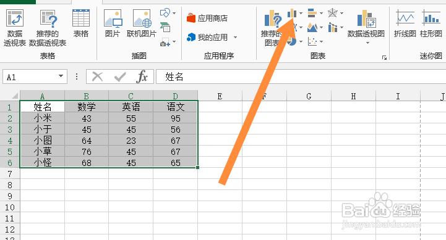The height and width of the screenshot is (240, 446).
Task: Open My Apps (我的应用)
Action: pyautogui.click(x=207, y=38)
